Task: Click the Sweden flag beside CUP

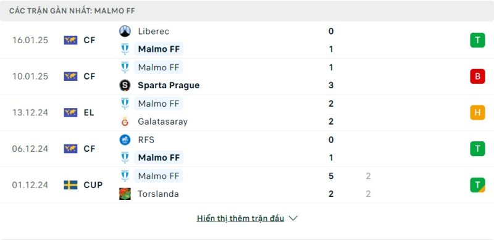Action: pos(70,185)
